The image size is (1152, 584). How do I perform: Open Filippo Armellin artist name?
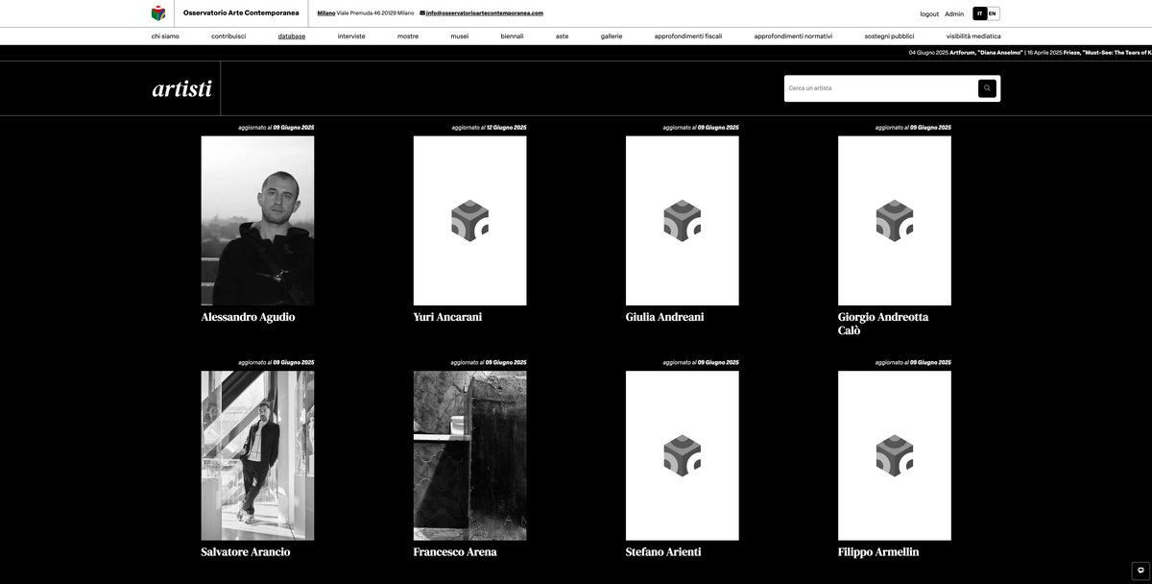click(x=877, y=552)
